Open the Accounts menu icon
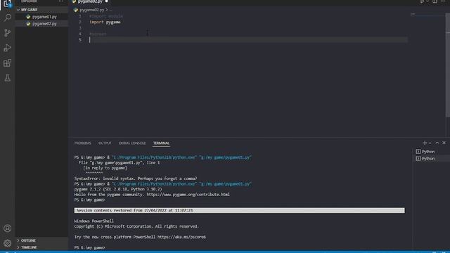Image resolution: width=450 pixels, height=253 pixels. point(8,228)
